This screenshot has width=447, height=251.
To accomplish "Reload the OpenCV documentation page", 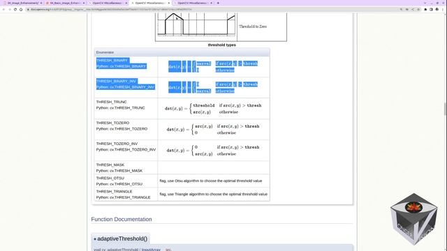I will [x=15, y=9].
